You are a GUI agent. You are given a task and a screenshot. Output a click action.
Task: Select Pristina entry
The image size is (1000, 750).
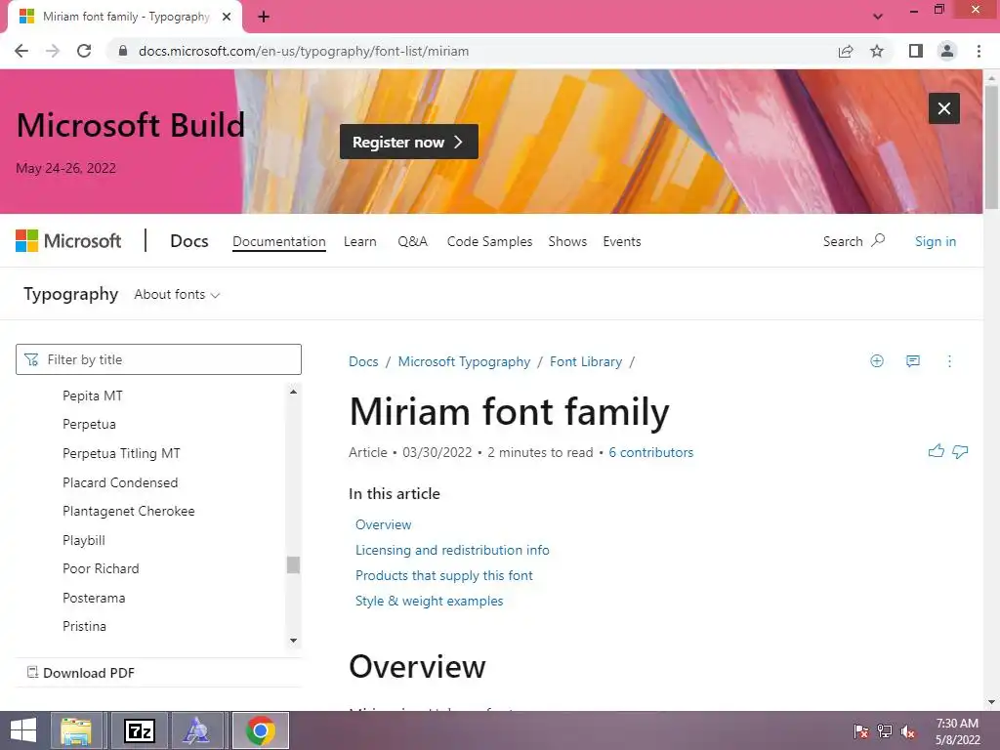pyautogui.click(x=84, y=626)
